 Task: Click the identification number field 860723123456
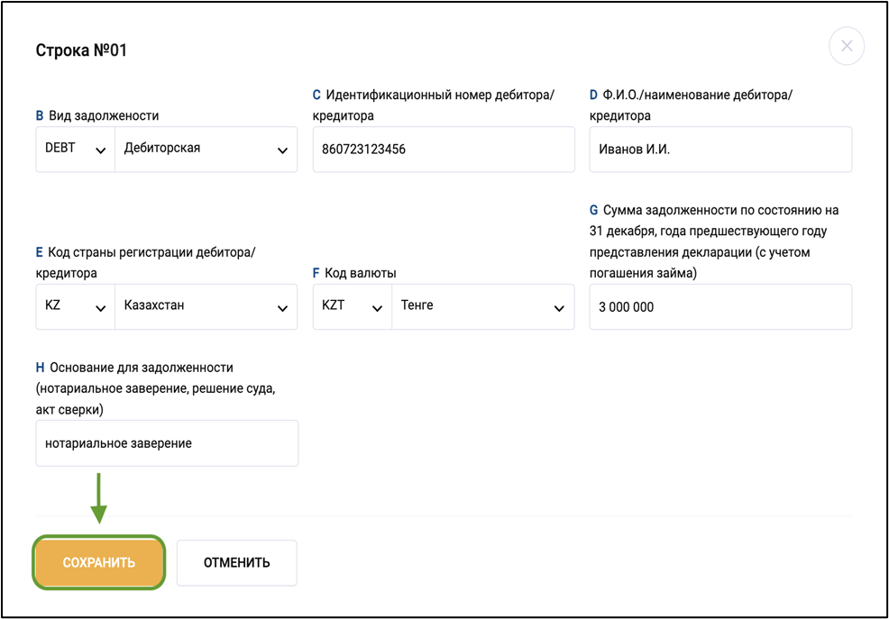443,150
